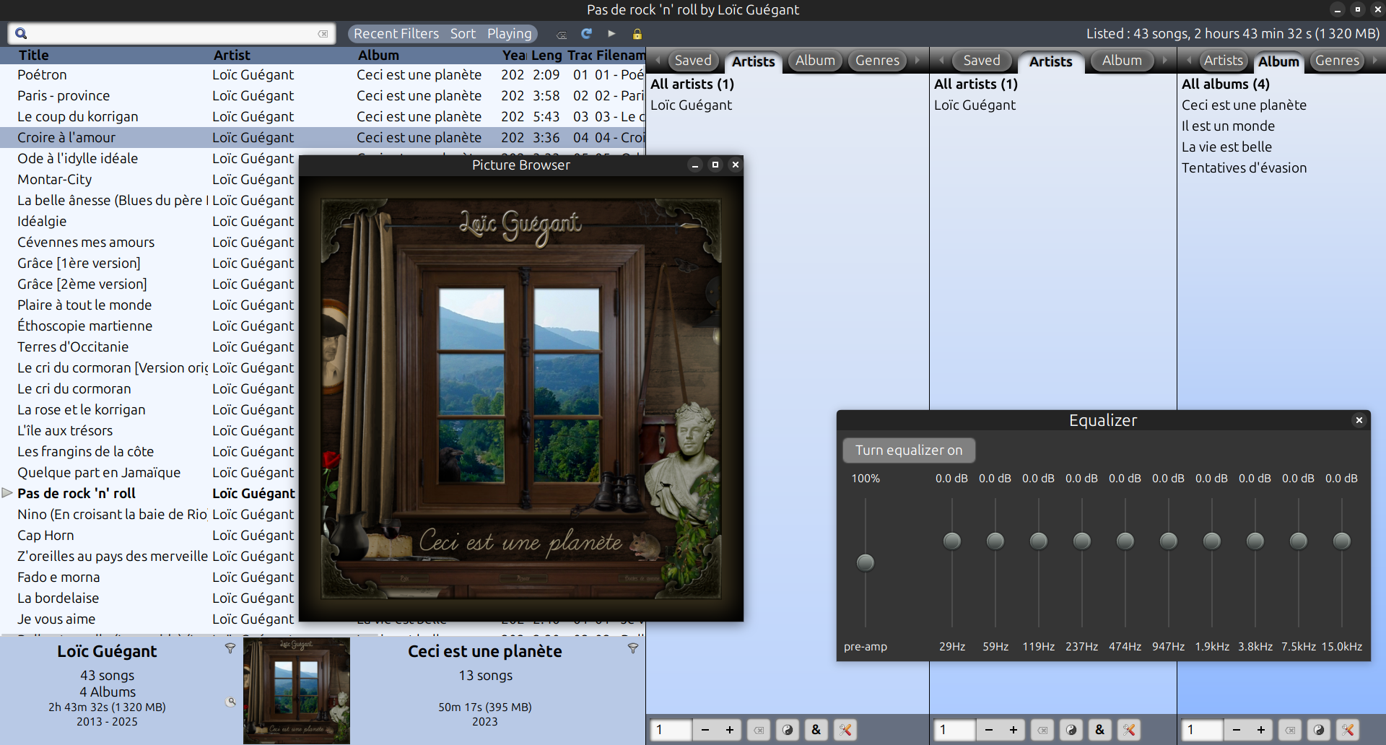Reset the song list filter with the eraser icon
1386x745 pixels.
[562, 34]
